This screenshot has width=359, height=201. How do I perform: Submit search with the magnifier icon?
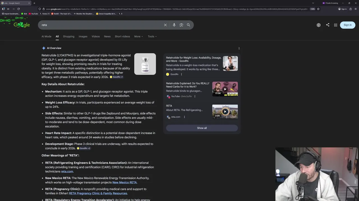188,25
